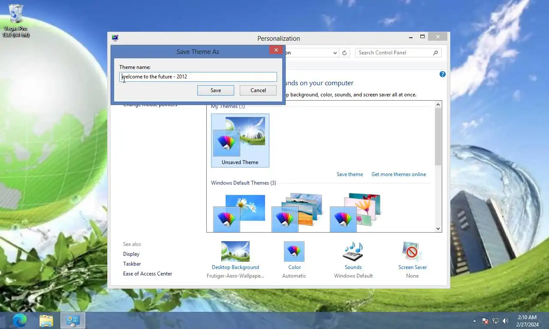Open Personalization help question mark icon
This screenshot has height=329, width=549.
(x=443, y=74)
